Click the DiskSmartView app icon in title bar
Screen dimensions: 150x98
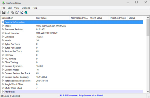3,3
